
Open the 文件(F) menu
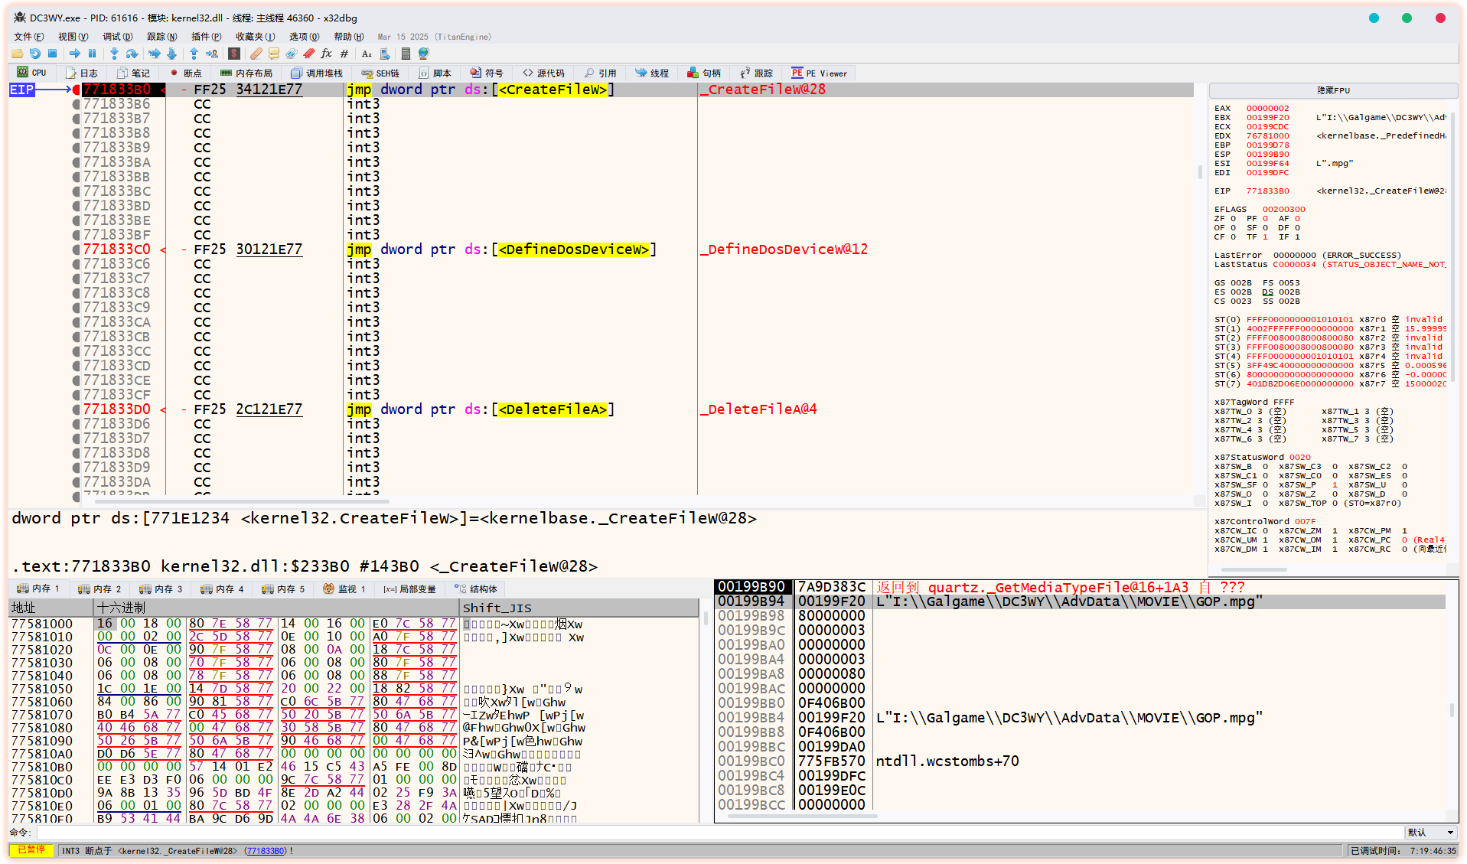tap(29, 37)
